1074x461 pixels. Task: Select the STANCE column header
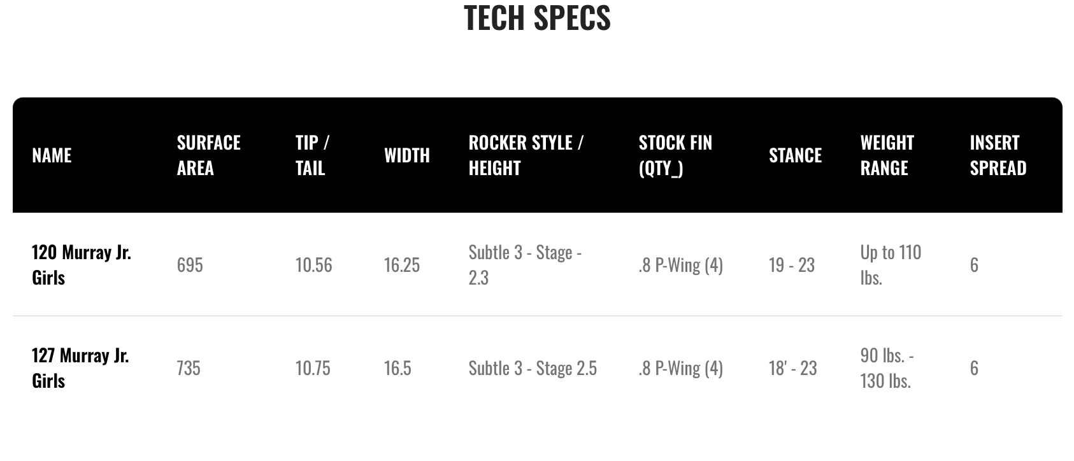[x=795, y=155]
